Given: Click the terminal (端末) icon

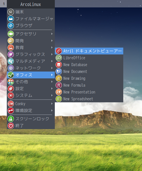Looking at the screenshot, I should 11,12.
